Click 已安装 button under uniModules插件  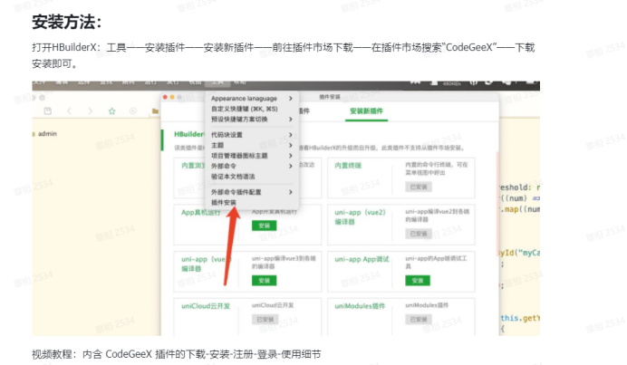point(419,319)
